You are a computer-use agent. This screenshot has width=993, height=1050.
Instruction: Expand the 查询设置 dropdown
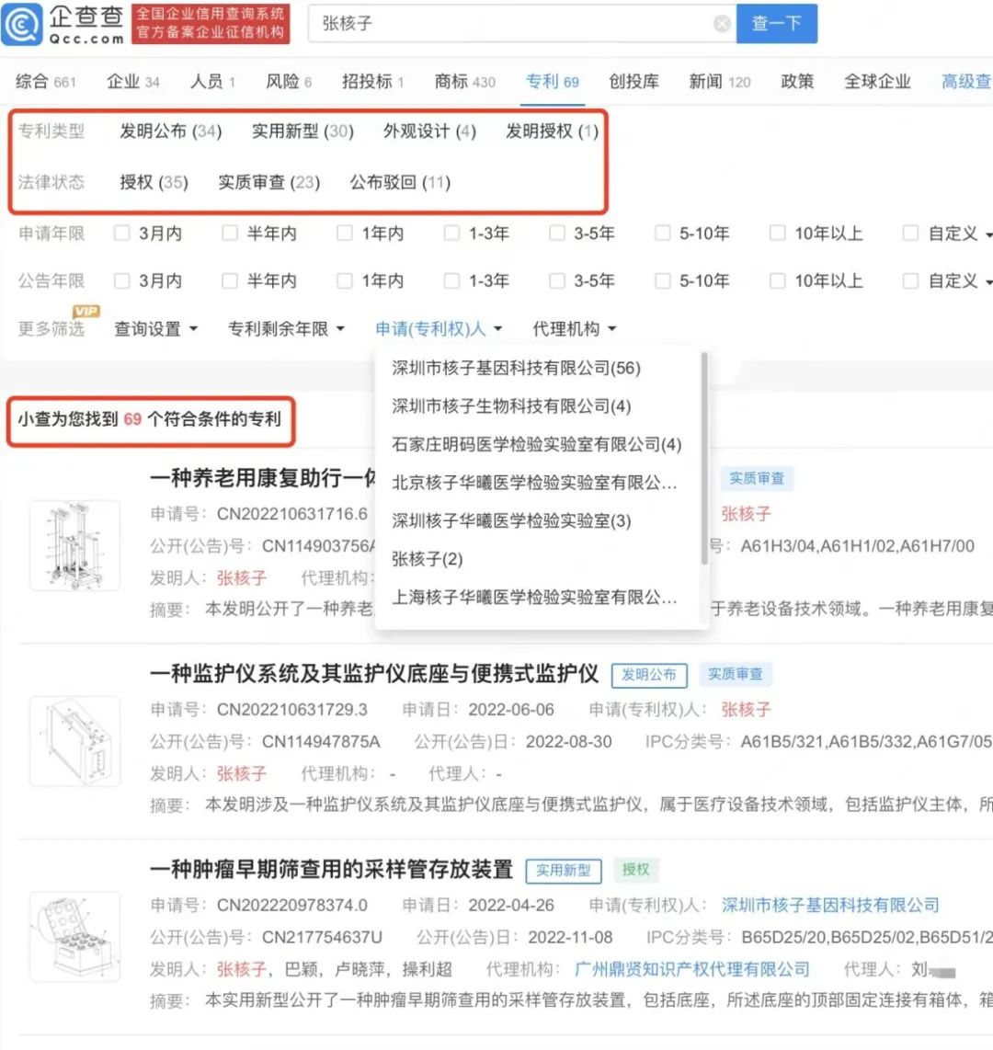[x=155, y=329]
